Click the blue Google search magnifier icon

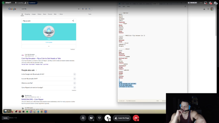click(90, 9)
